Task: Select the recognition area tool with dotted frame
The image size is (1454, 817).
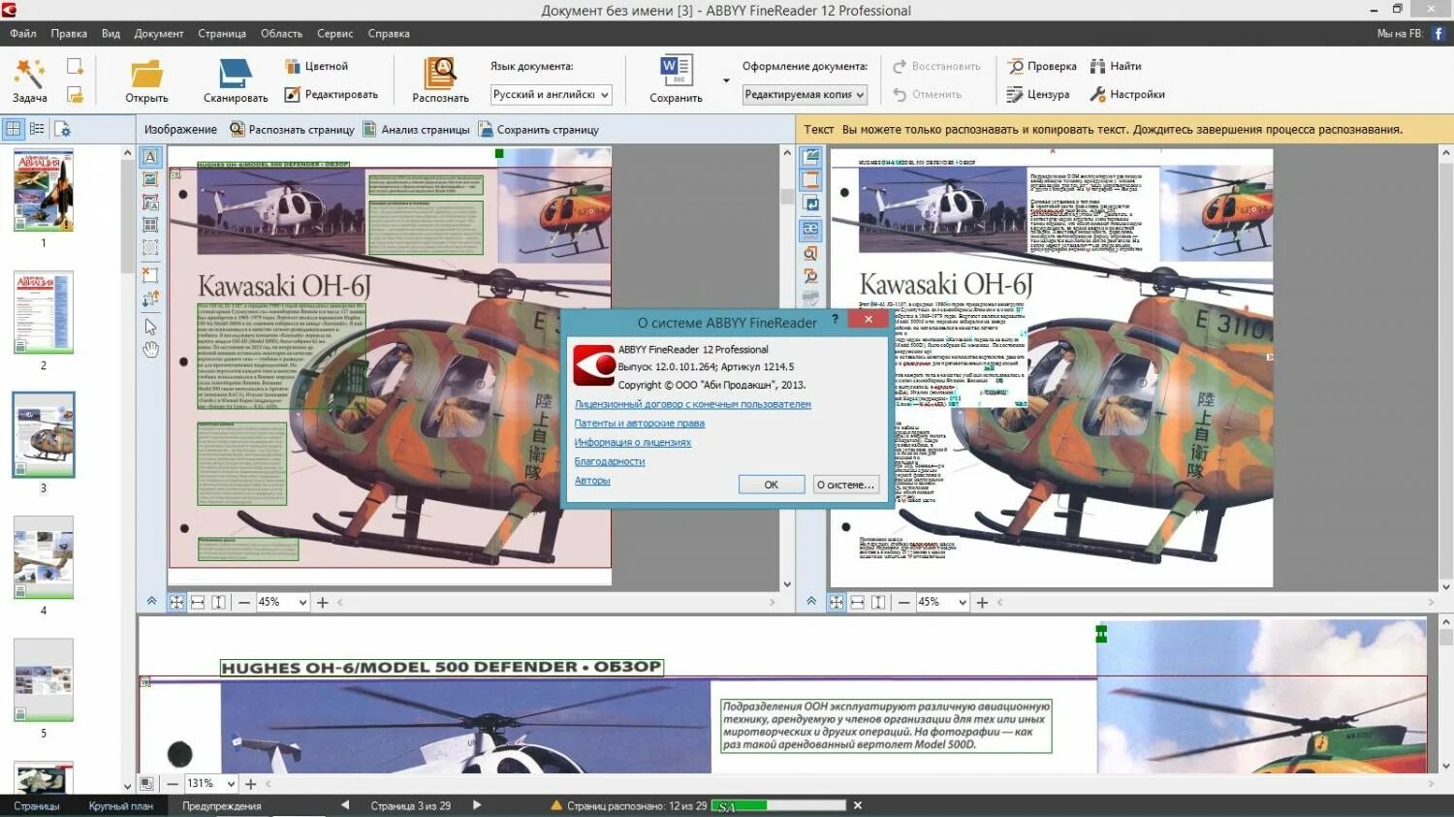Action: coord(150,248)
